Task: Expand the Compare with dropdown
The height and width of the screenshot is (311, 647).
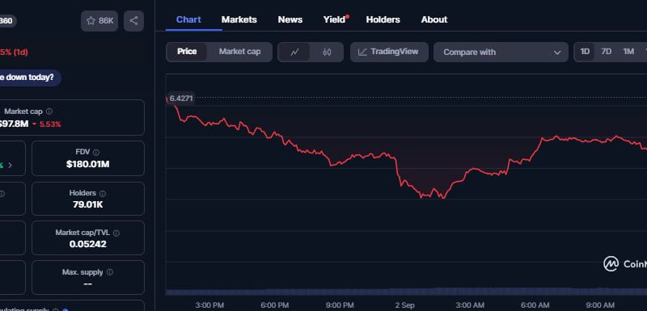Action: click(x=501, y=53)
